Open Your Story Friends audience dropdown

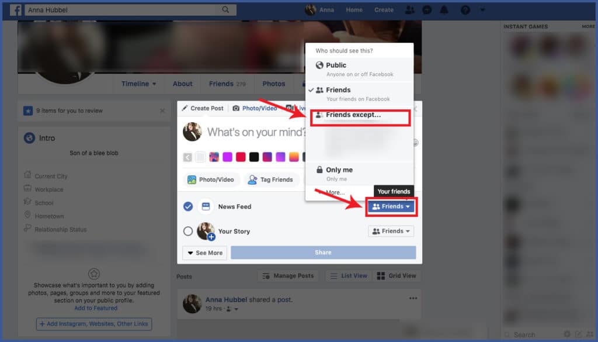[x=391, y=231]
